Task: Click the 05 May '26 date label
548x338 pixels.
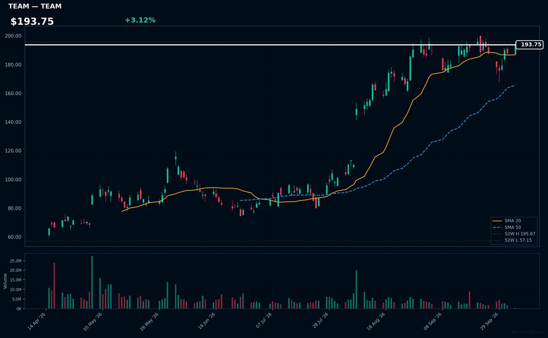Action: 93,321
